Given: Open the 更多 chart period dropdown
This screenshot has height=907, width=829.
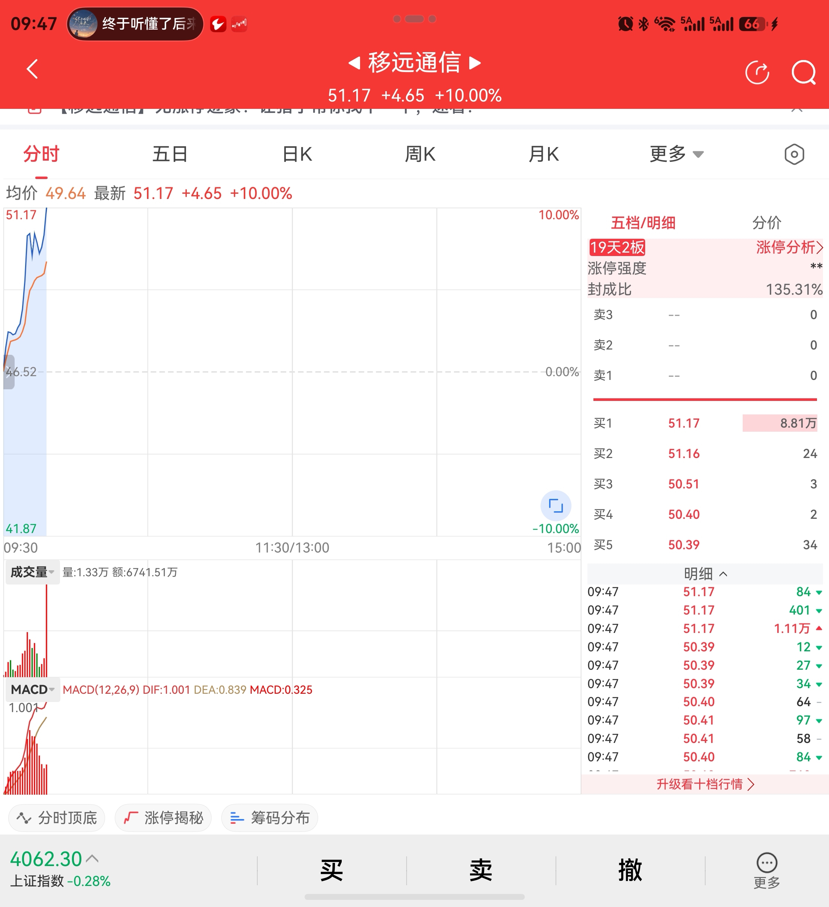Looking at the screenshot, I should click(x=676, y=154).
